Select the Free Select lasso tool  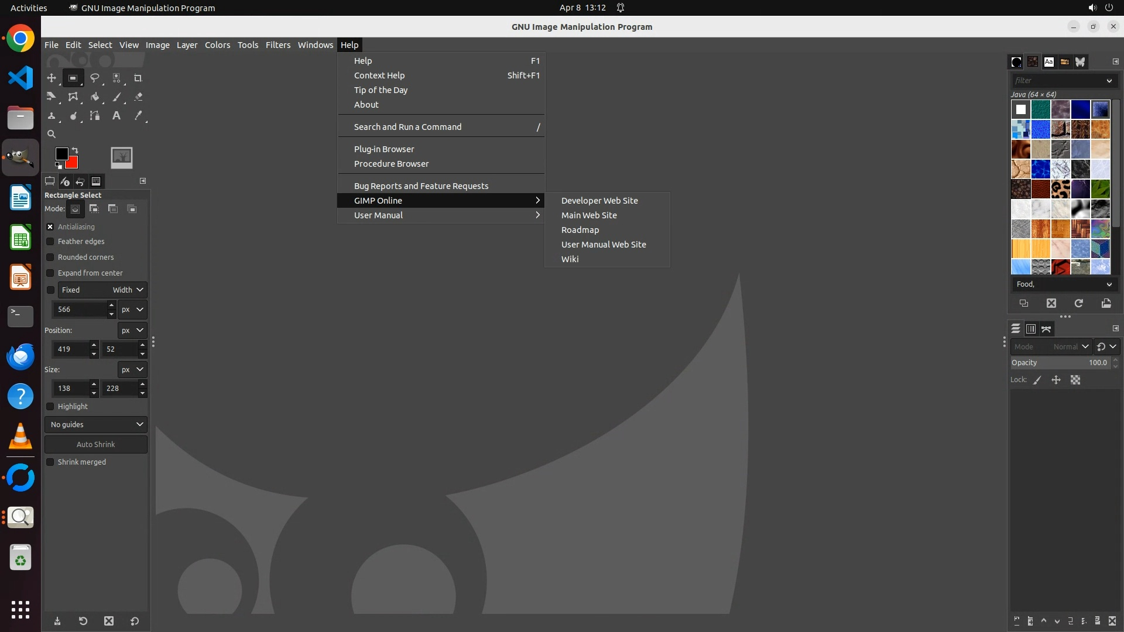tap(94, 78)
